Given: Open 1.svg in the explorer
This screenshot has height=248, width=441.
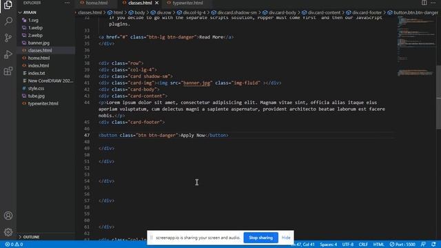Looking at the screenshot, I should (x=33, y=20).
